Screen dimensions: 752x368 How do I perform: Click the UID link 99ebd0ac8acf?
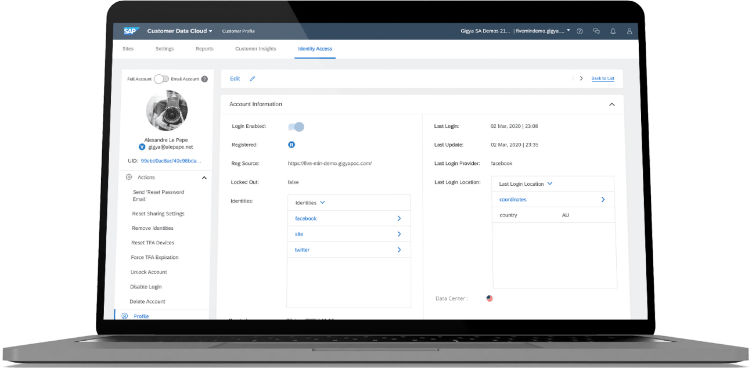click(171, 161)
